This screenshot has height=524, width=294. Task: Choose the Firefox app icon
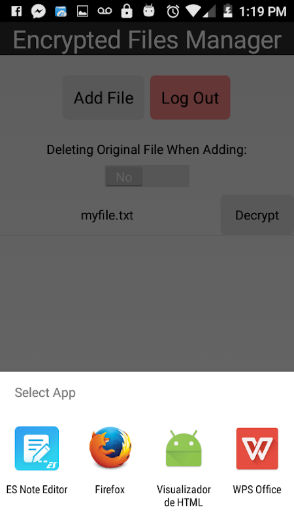click(x=110, y=447)
